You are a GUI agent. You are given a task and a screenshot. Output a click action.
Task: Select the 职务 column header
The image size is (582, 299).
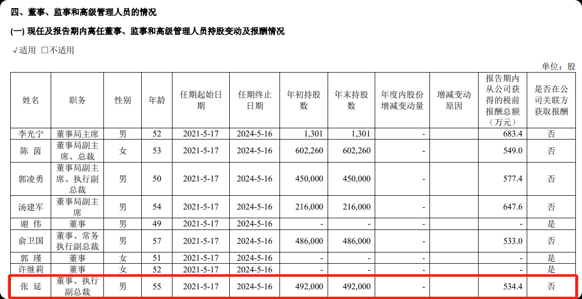click(x=77, y=100)
